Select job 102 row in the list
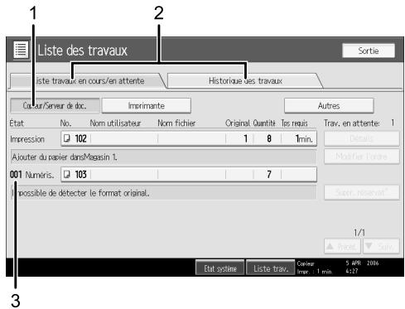This screenshot has height=309, width=405. (x=189, y=138)
